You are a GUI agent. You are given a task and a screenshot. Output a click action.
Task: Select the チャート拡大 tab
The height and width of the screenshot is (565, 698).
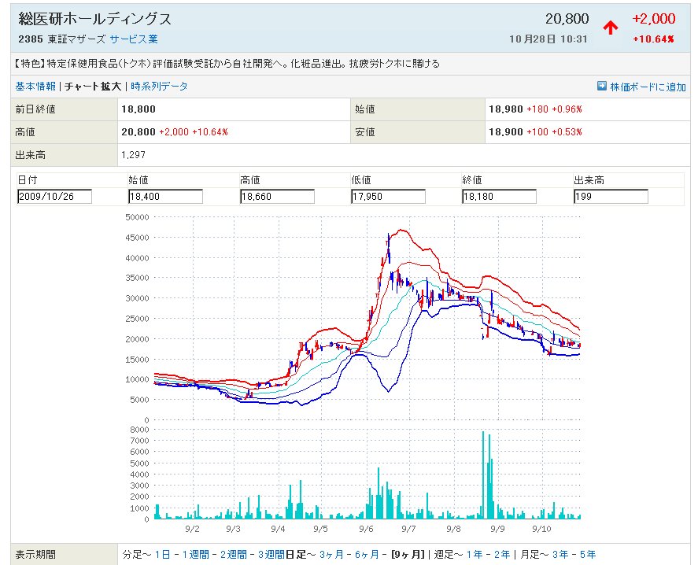point(92,87)
